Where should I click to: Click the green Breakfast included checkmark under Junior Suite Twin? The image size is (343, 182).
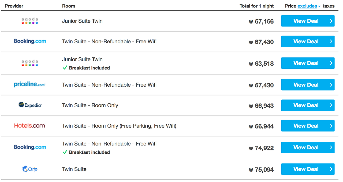(65, 68)
